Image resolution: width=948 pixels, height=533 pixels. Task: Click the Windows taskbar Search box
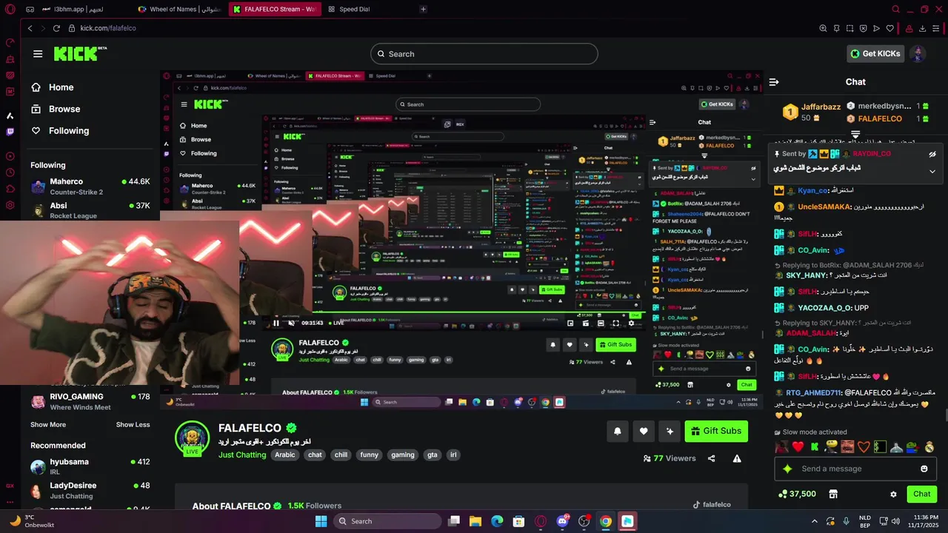click(x=387, y=521)
